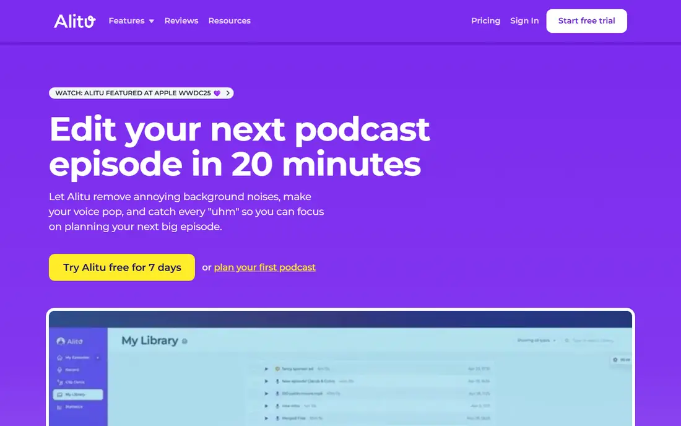Screen dimensions: 681x426
Task: Play the fancy sponsor ad file
Action: [x=266, y=368]
